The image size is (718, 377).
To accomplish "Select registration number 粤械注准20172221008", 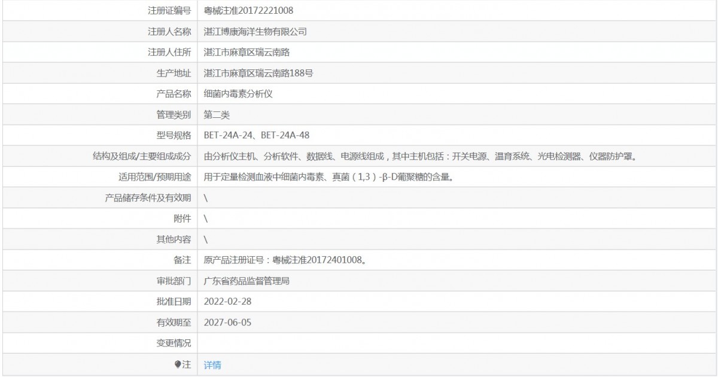I will tap(249, 11).
